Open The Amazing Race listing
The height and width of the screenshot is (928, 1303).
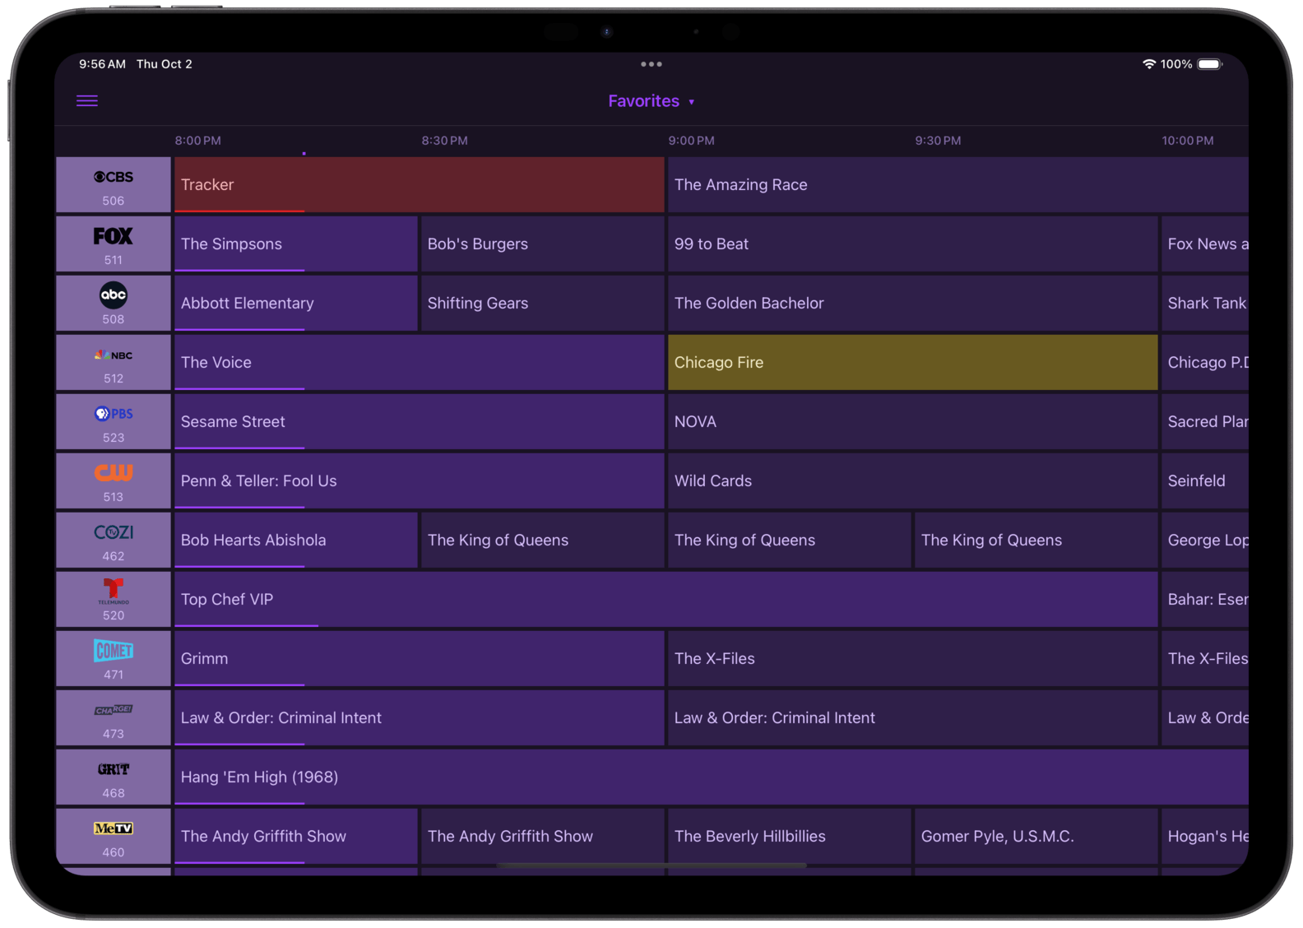tap(958, 185)
